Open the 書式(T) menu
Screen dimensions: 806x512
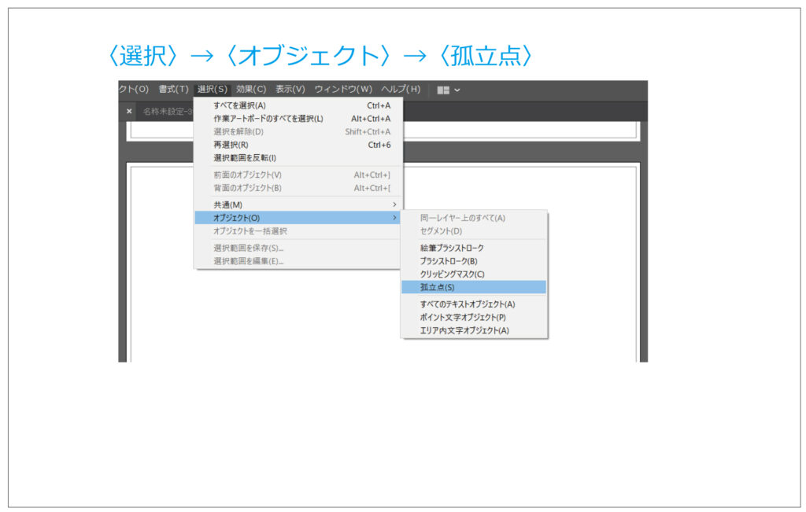point(173,90)
